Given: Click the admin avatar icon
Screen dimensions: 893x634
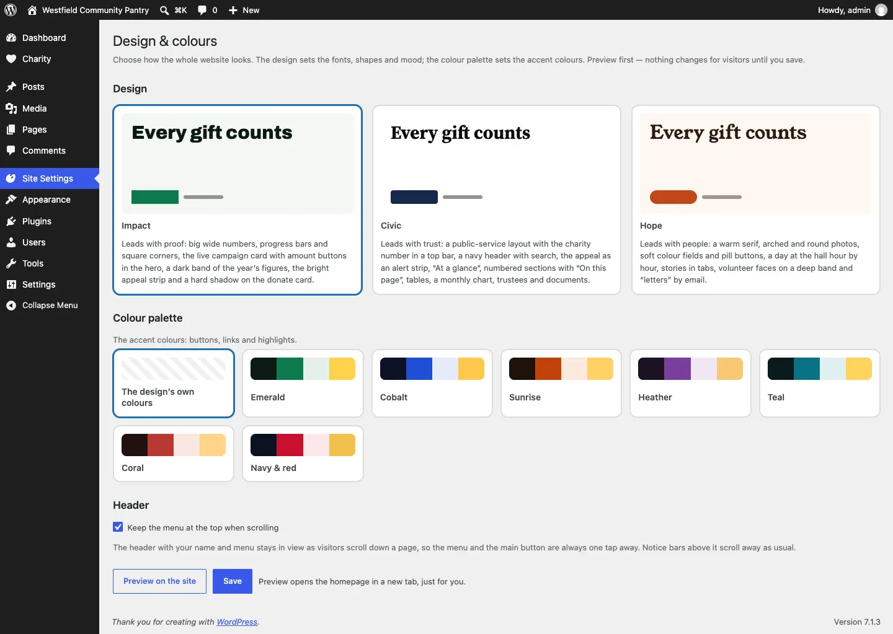Looking at the screenshot, I should pyautogui.click(x=881, y=10).
